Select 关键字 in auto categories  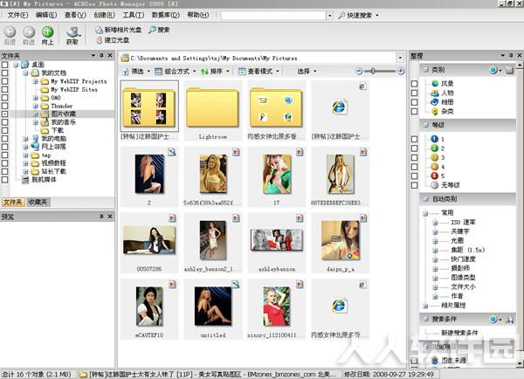(460, 231)
